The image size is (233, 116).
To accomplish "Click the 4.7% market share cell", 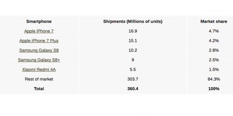I will [214, 31].
